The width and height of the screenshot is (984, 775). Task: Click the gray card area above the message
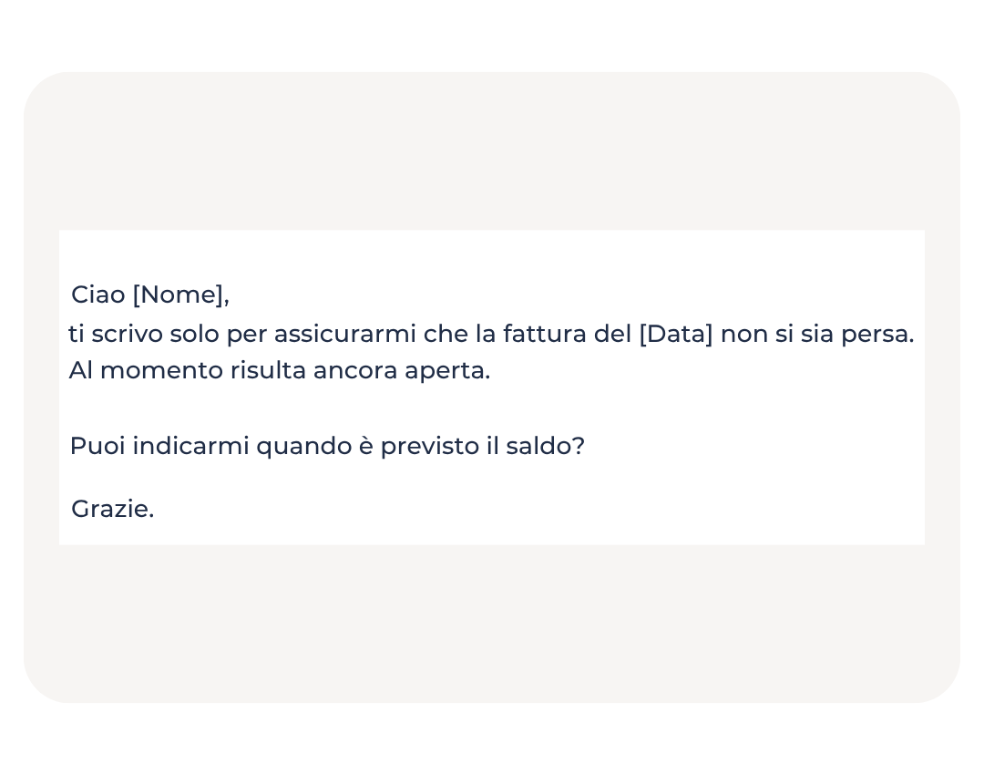[492, 150]
